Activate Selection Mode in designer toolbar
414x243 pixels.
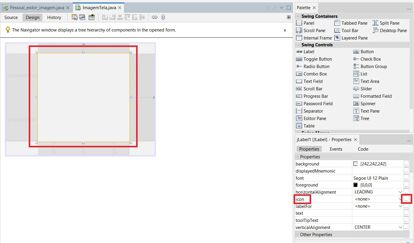click(74, 17)
